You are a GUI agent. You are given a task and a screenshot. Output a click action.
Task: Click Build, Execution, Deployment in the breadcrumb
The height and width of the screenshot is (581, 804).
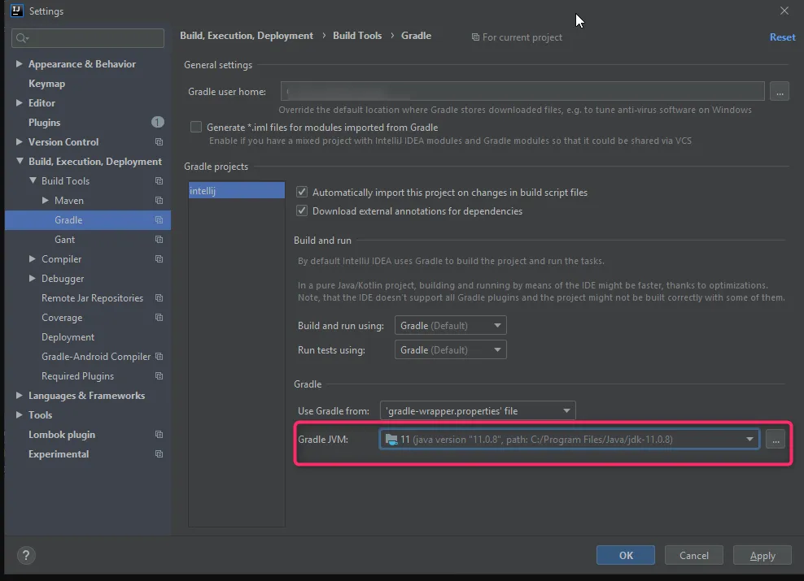point(246,35)
